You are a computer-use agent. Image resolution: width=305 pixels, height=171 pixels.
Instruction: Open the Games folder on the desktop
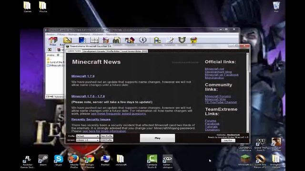click(x=28, y=7)
